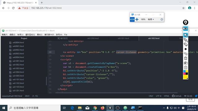198x111 pixels.
Task: Open Firefox from the taskbar
Action: [102, 108]
